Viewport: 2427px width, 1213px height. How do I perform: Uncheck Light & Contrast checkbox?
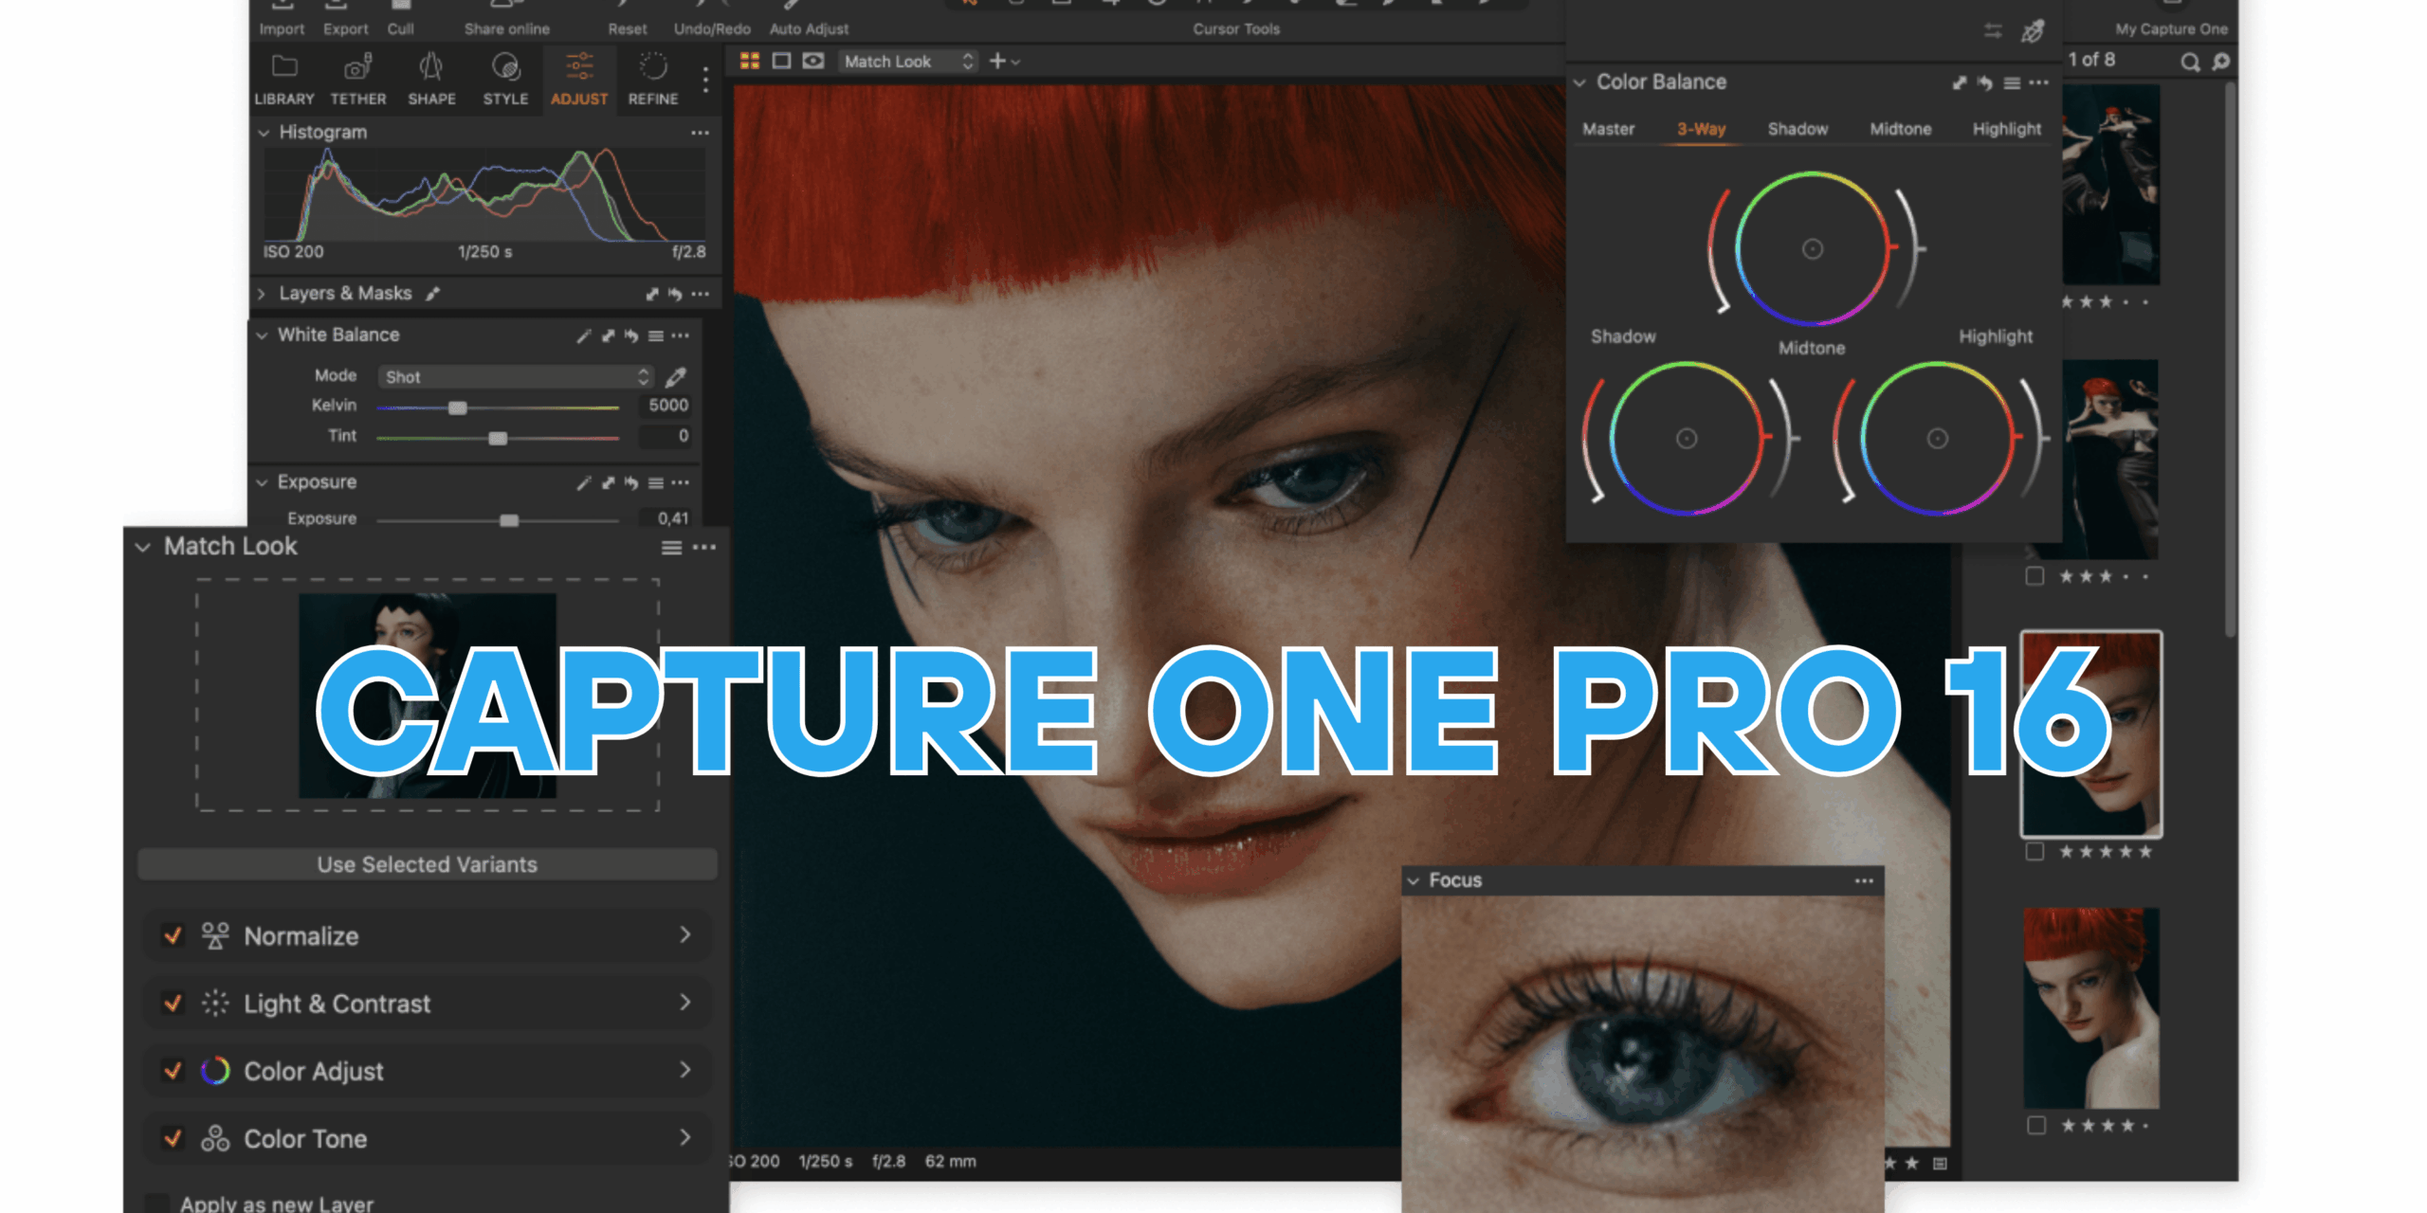coord(173,1003)
